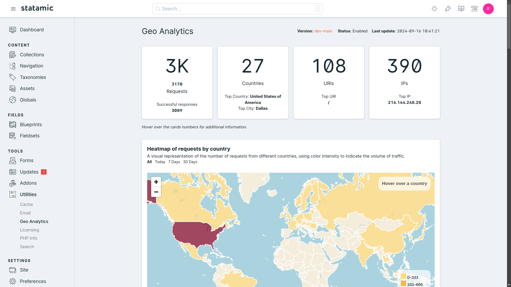511x287 pixels.
Task: Click Geo Analytics under Utilities
Action: tap(34, 221)
